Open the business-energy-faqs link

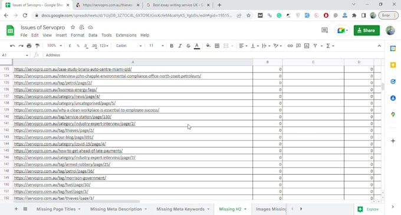point(55,90)
